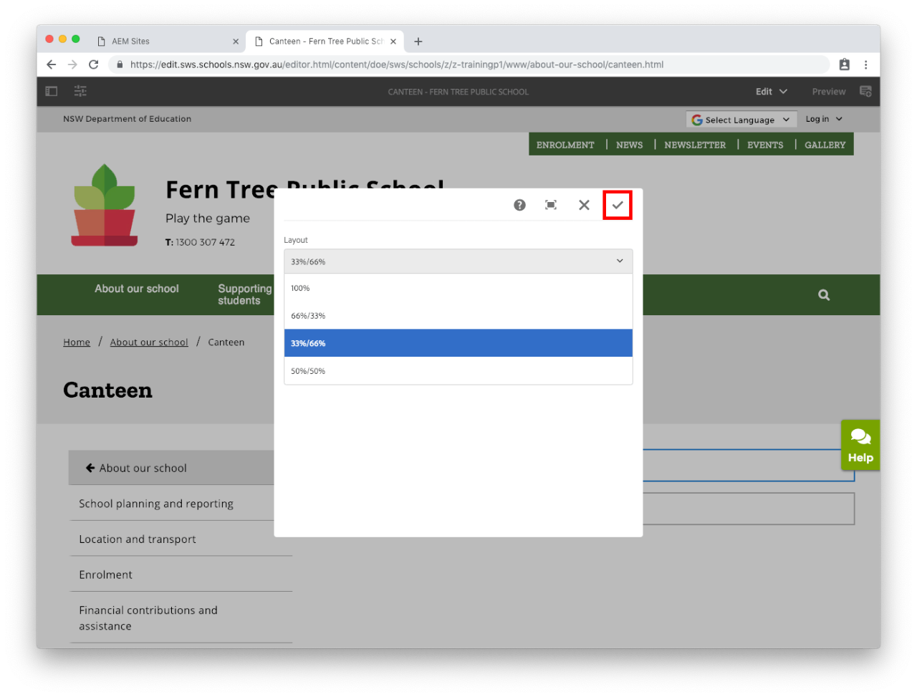This screenshot has width=917, height=697.
Task: Open the Enrolment sidebar link
Action: pyautogui.click(x=106, y=575)
